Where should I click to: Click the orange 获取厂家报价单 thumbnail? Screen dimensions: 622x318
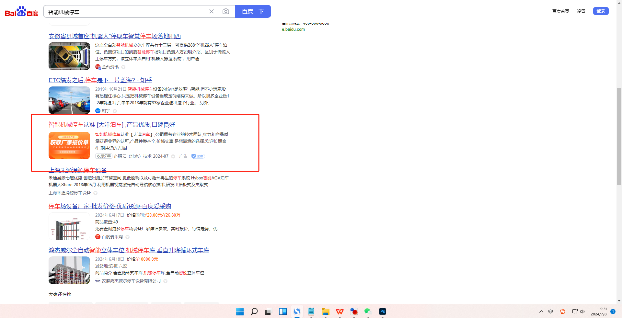[x=69, y=145]
